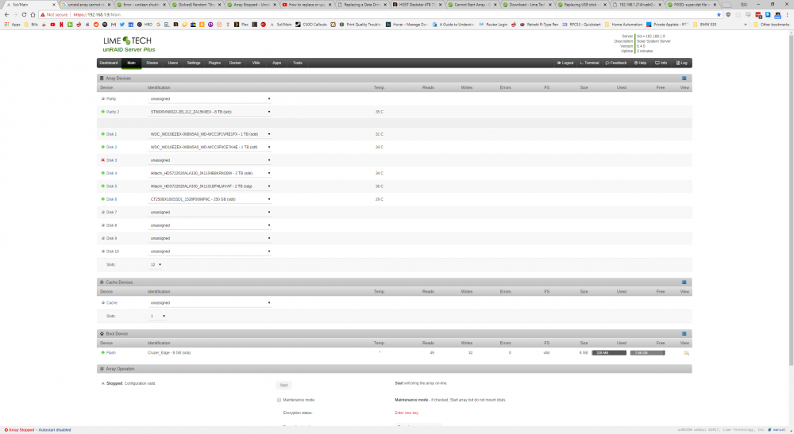
Task: Toggle the Help icon in the header
Action: click(x=641, y=63)
